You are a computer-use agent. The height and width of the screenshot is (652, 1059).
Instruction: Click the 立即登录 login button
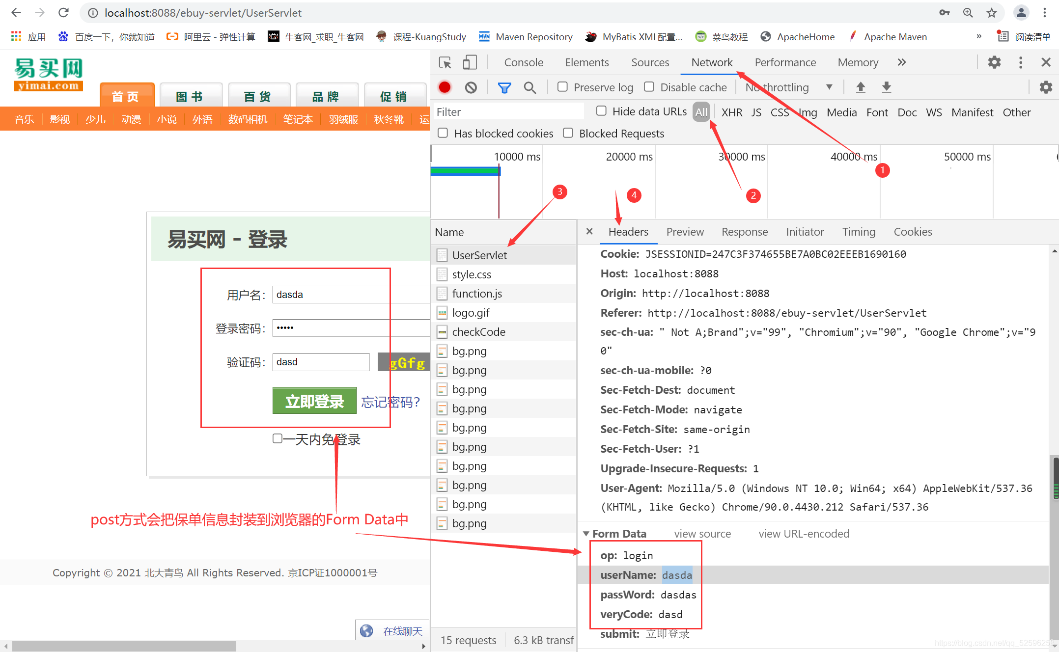tap(314, 401)
